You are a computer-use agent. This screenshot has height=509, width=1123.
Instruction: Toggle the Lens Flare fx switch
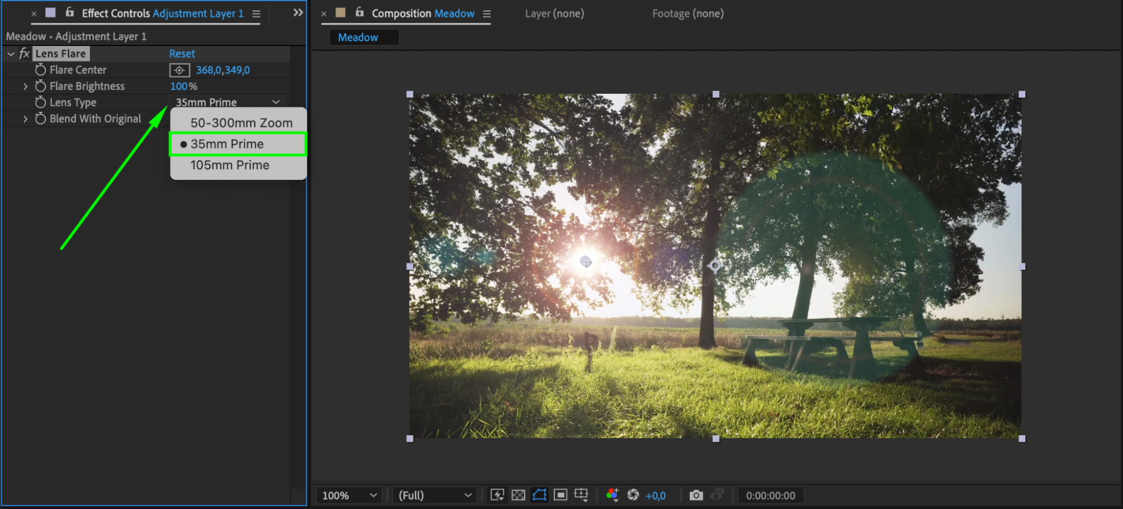click(x=24, y=53)
